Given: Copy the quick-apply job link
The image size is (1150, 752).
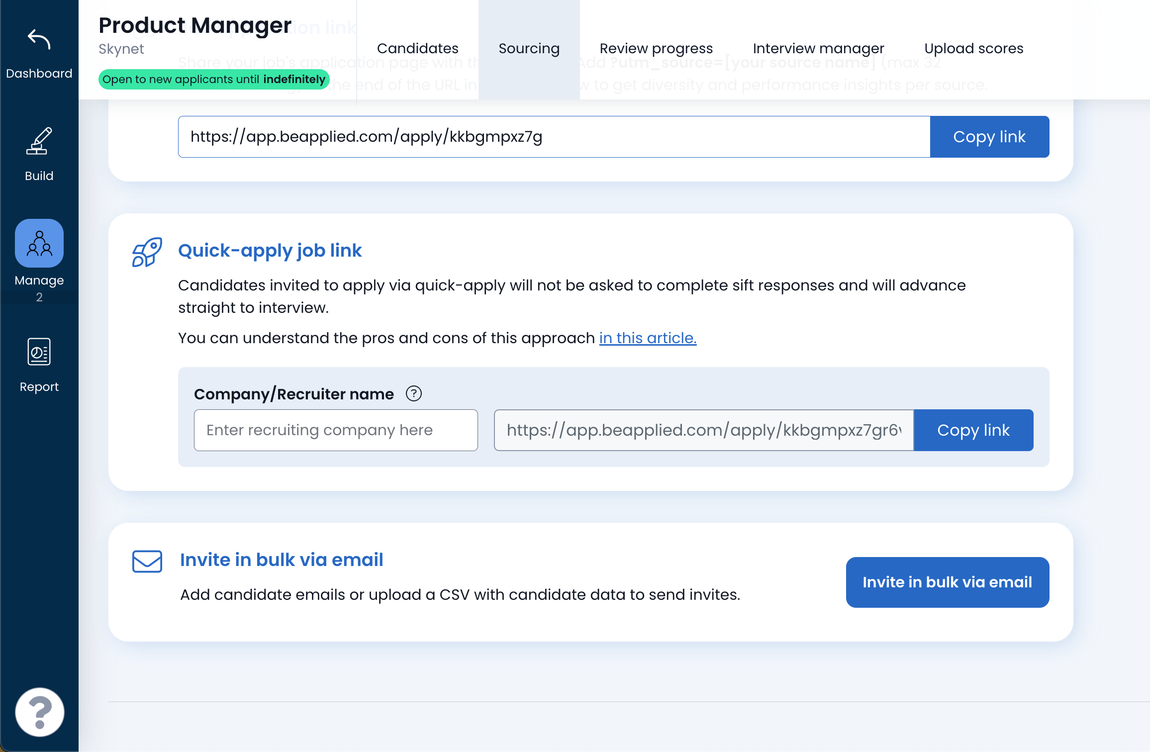Looking at the screenshot, I should click(973, 430).
